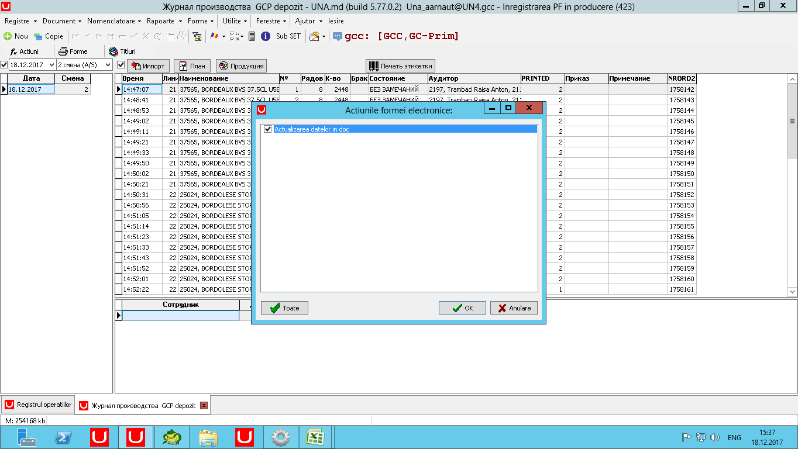Open the Utilite menu

235,21
